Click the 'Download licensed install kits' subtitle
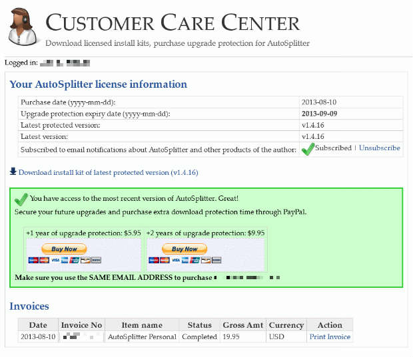 pyautogui.click(x=178, y=43)
